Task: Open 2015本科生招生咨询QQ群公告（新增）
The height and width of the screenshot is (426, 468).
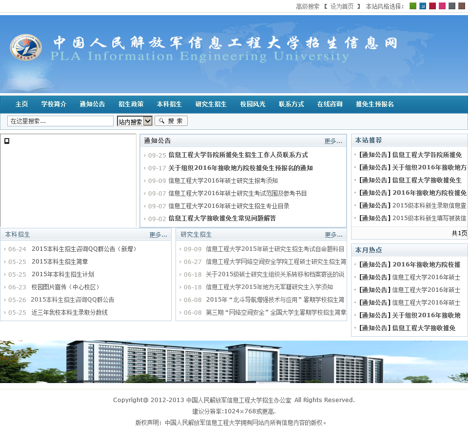Action: coord(85,249)
